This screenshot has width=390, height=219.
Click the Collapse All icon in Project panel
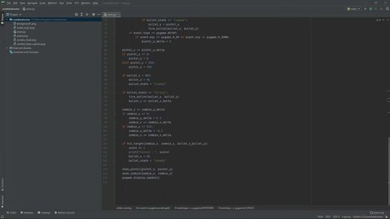pos(87,15)
